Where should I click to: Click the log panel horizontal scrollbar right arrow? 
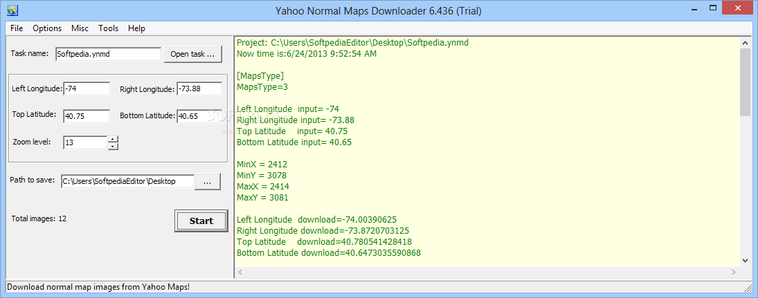[734, 272]
